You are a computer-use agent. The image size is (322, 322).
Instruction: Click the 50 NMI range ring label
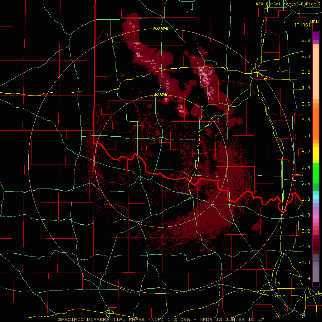click(x=161, y=95)
